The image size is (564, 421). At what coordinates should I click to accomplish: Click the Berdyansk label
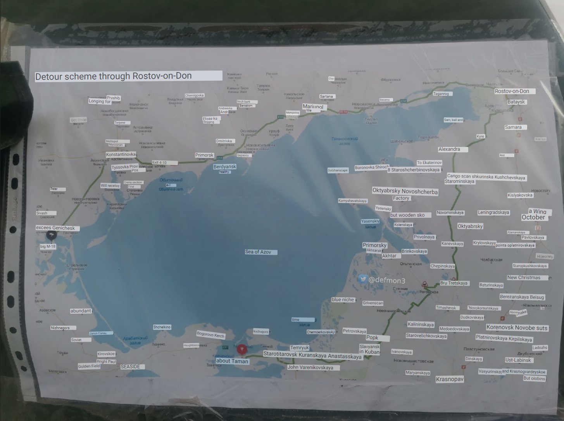click(225, 167)
